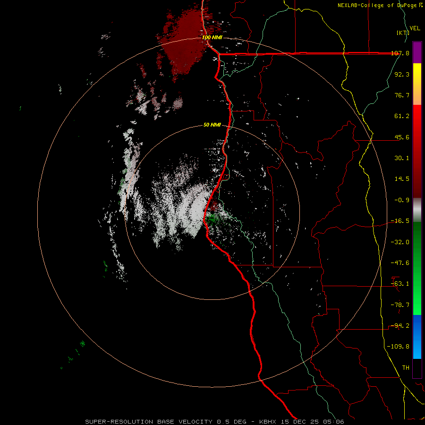Pick the gray near-zero segment of the color bar

coord(417,210)
